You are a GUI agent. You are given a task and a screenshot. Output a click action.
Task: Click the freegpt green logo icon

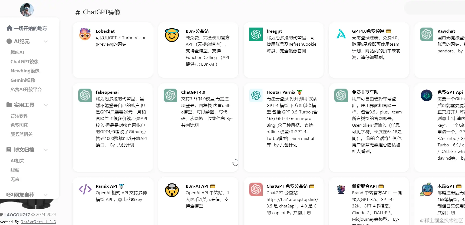(256, 34)
